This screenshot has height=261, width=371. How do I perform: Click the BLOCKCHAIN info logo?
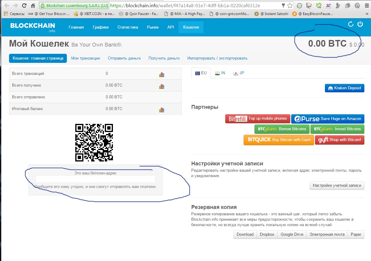[33, 27]
